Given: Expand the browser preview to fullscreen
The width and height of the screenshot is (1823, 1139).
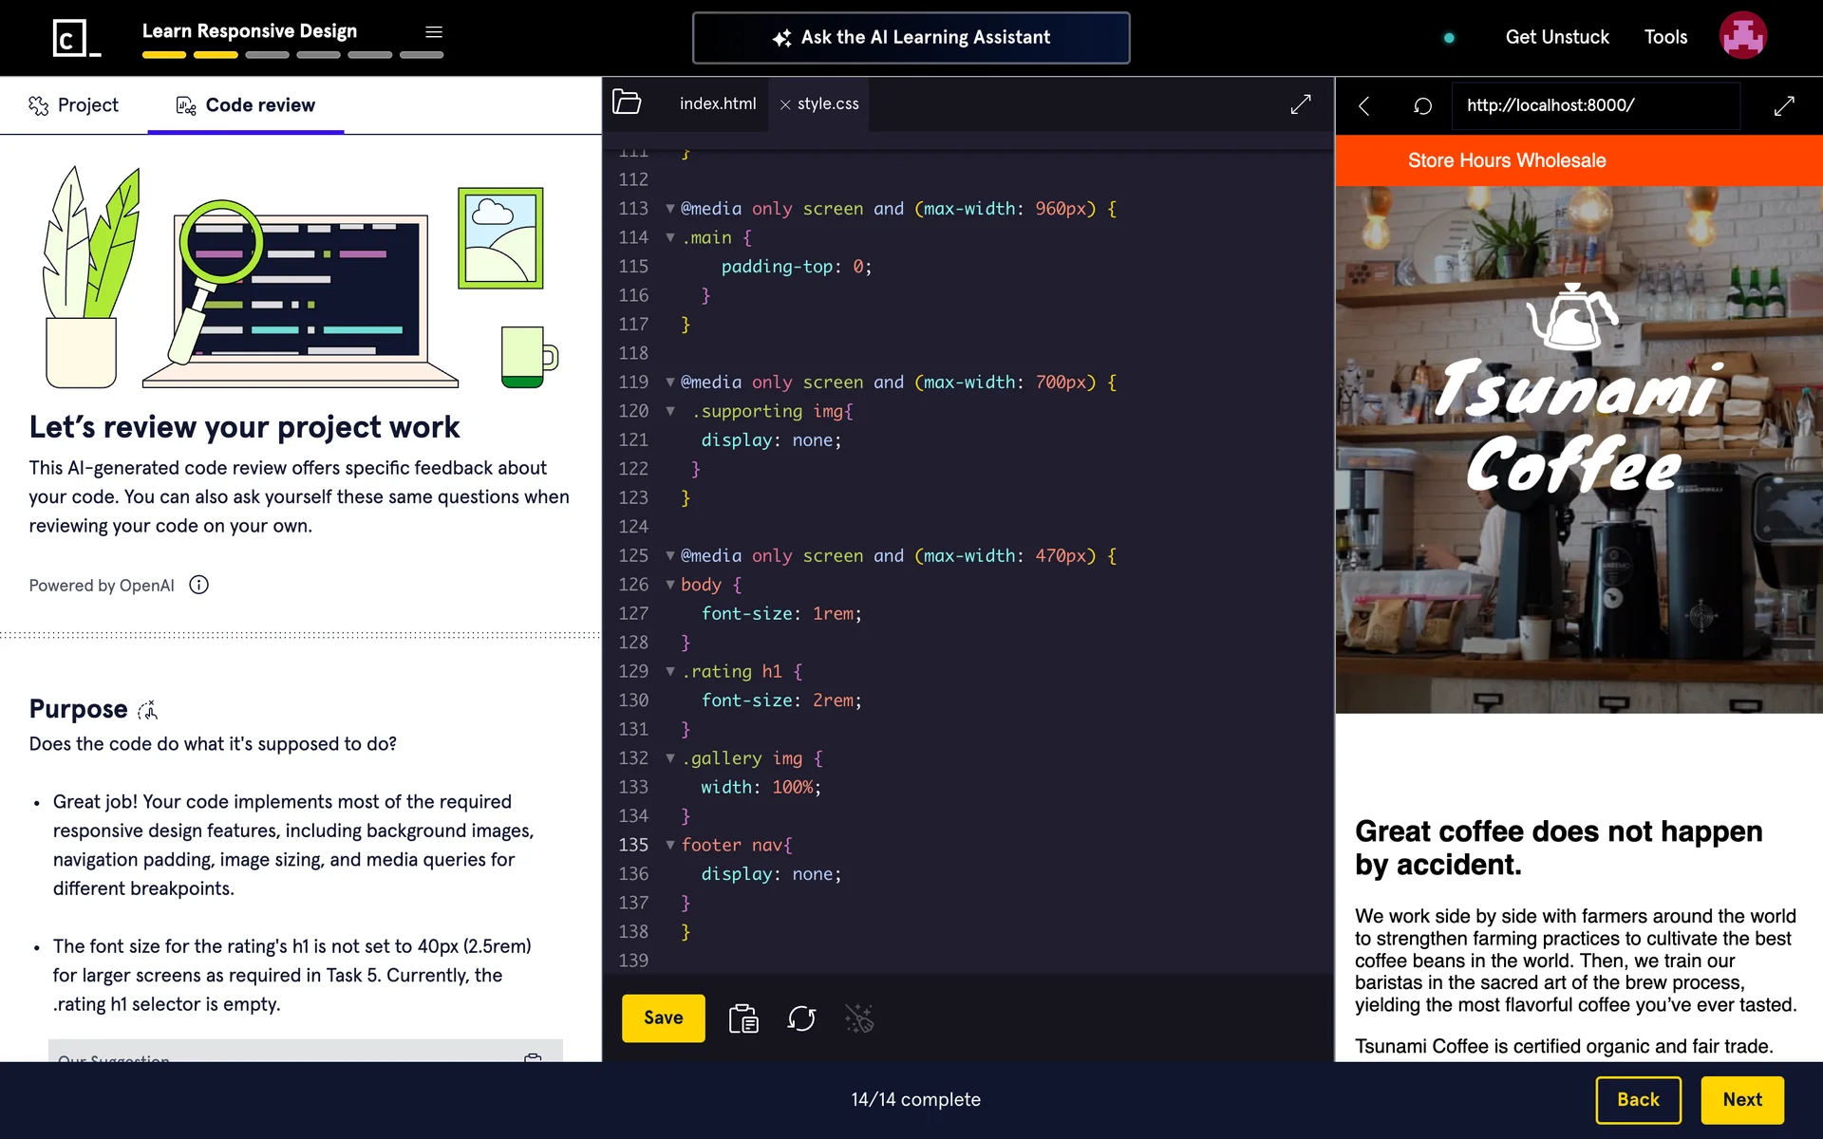Looking at the screenshot, I should click(1784, 105).
